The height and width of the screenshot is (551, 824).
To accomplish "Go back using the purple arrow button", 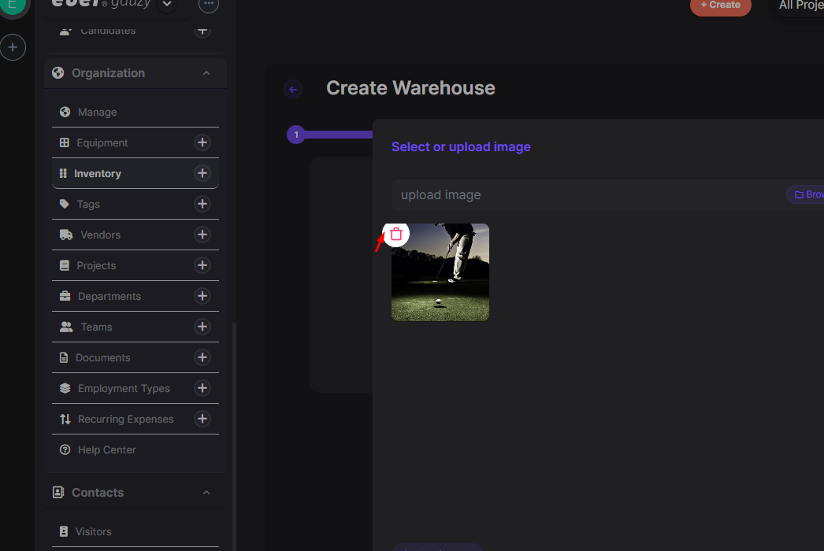I will tap(293, 89).
